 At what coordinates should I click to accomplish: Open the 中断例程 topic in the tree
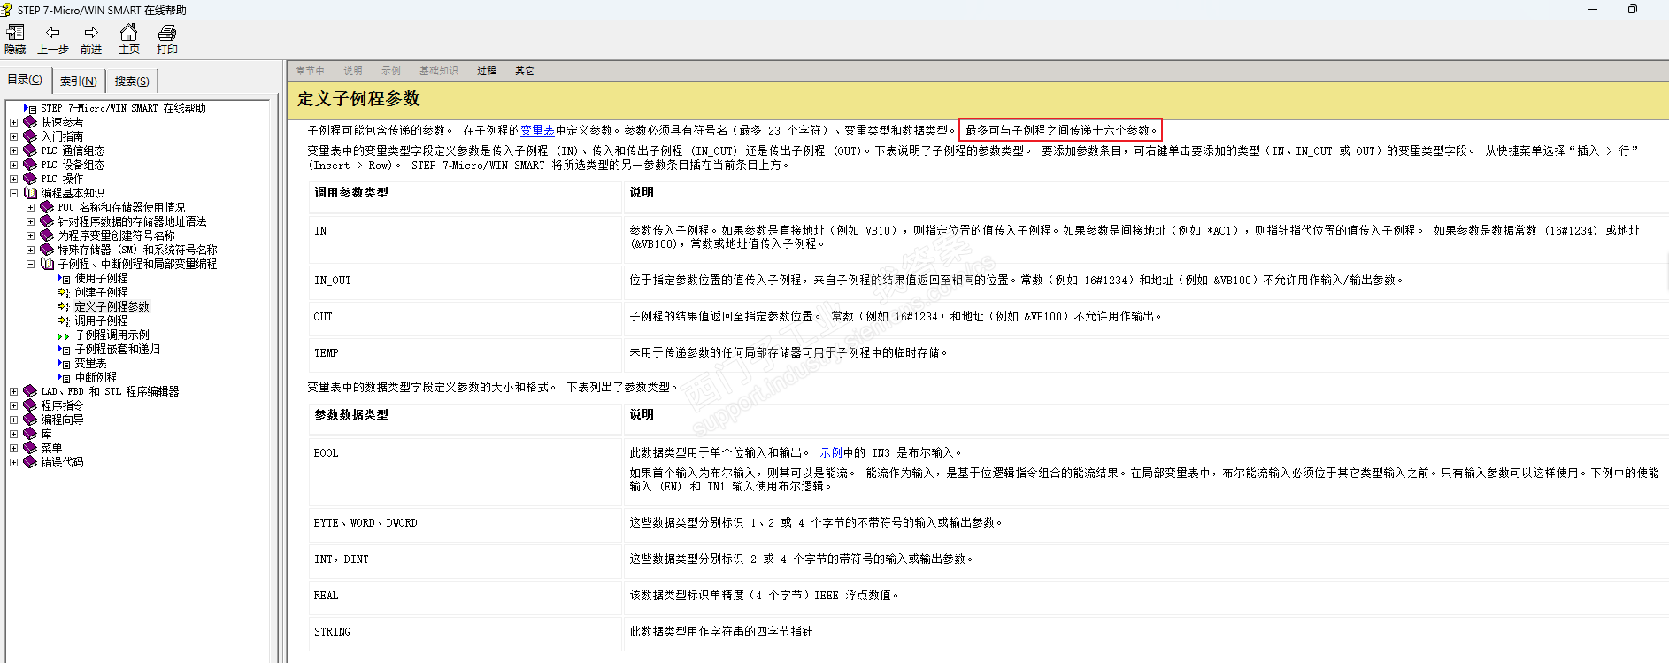pos(96,378)
